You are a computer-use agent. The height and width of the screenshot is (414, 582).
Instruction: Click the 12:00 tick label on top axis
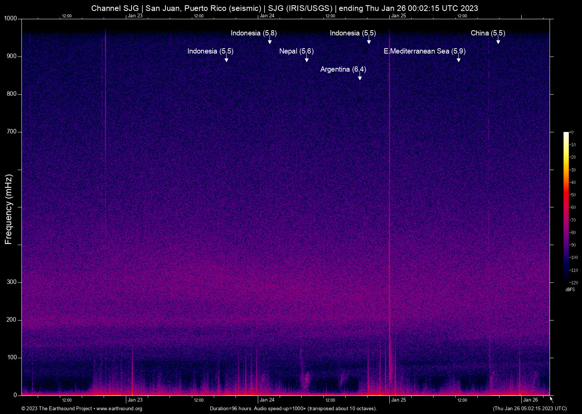point(67,16)
